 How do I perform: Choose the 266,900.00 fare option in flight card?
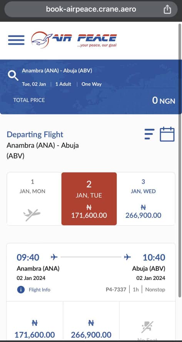click(91, 322)
